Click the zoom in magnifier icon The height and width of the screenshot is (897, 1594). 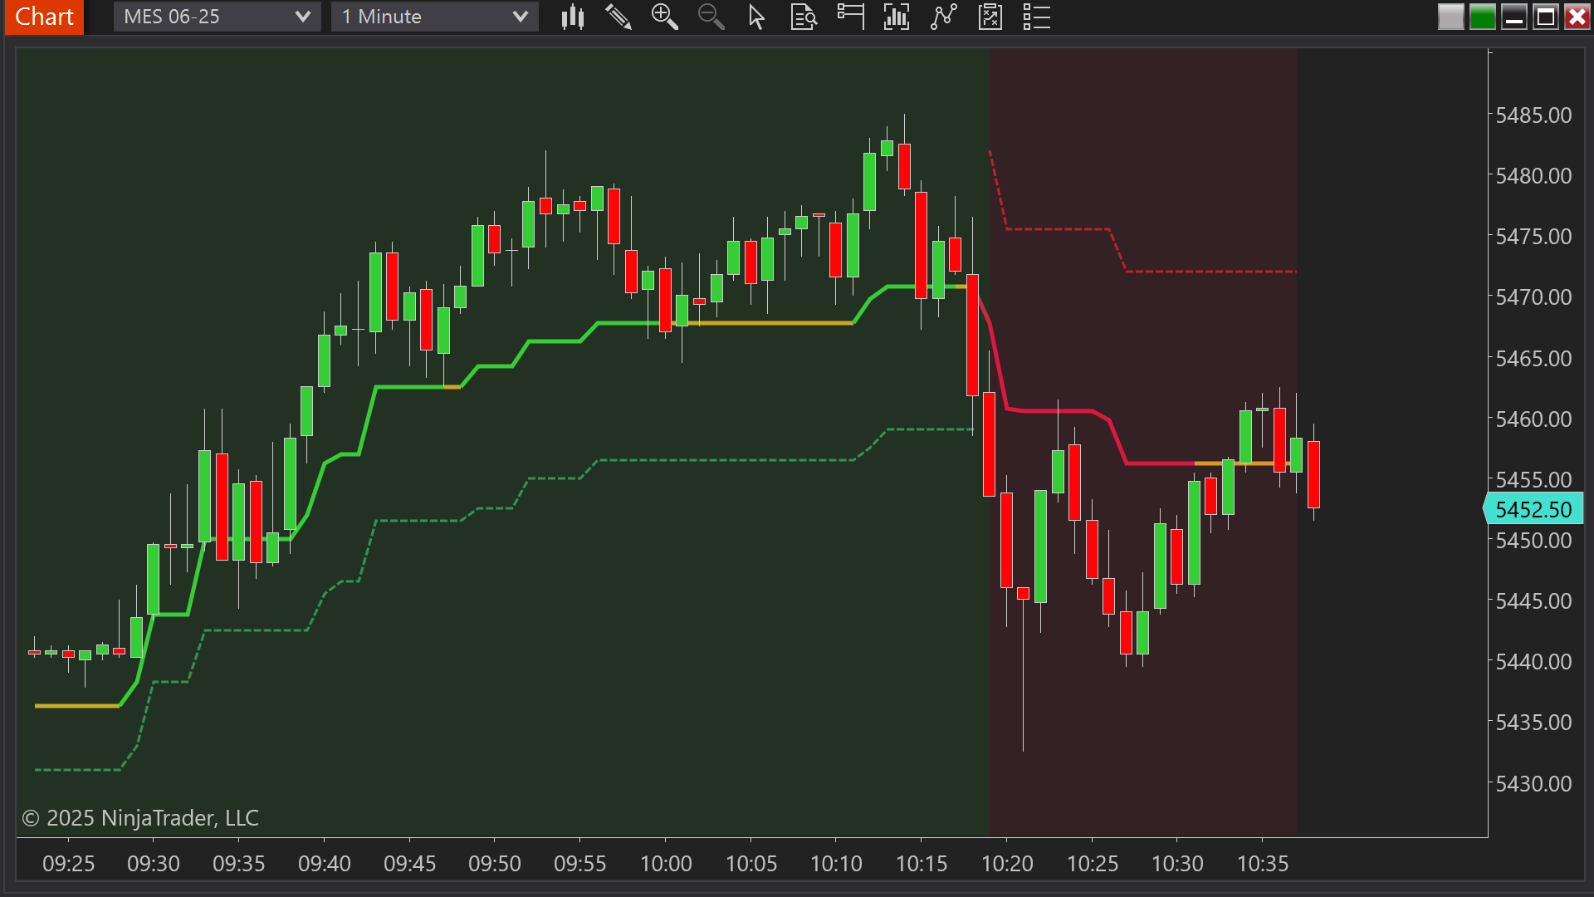point(665,17)
